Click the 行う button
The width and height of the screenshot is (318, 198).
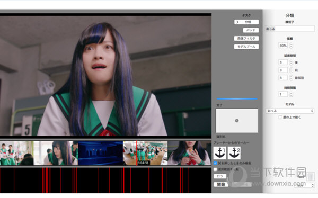(x=220, y=176)
